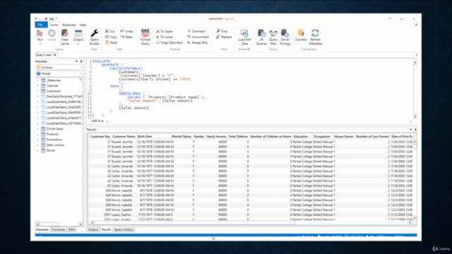452x254 pixels.
Task: Enable the Query Plan trace
Action: tap(273, 37)
